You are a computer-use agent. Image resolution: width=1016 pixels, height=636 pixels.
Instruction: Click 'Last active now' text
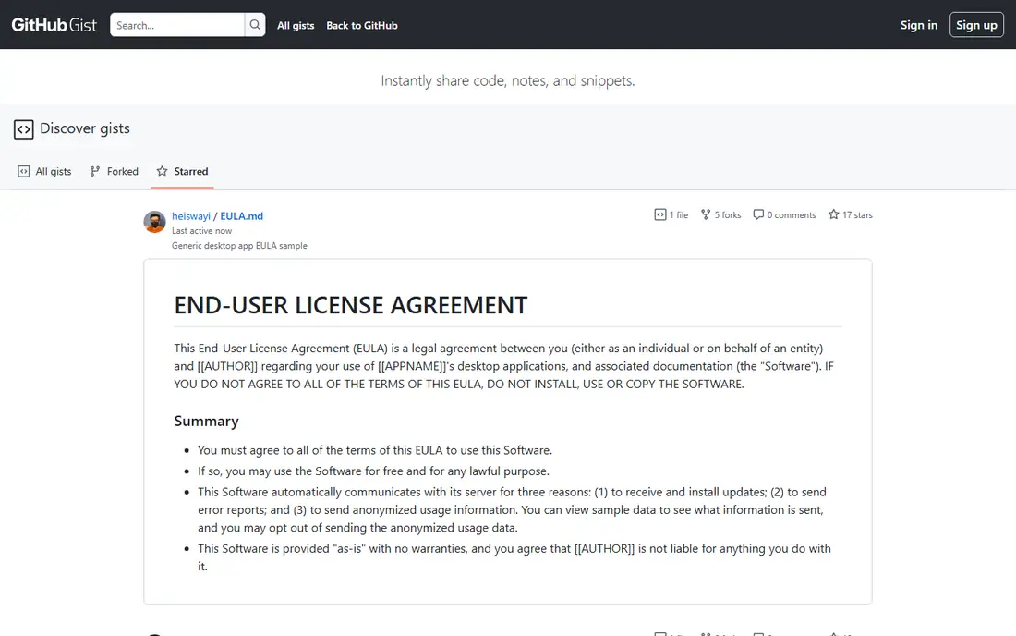pos(201,231)
